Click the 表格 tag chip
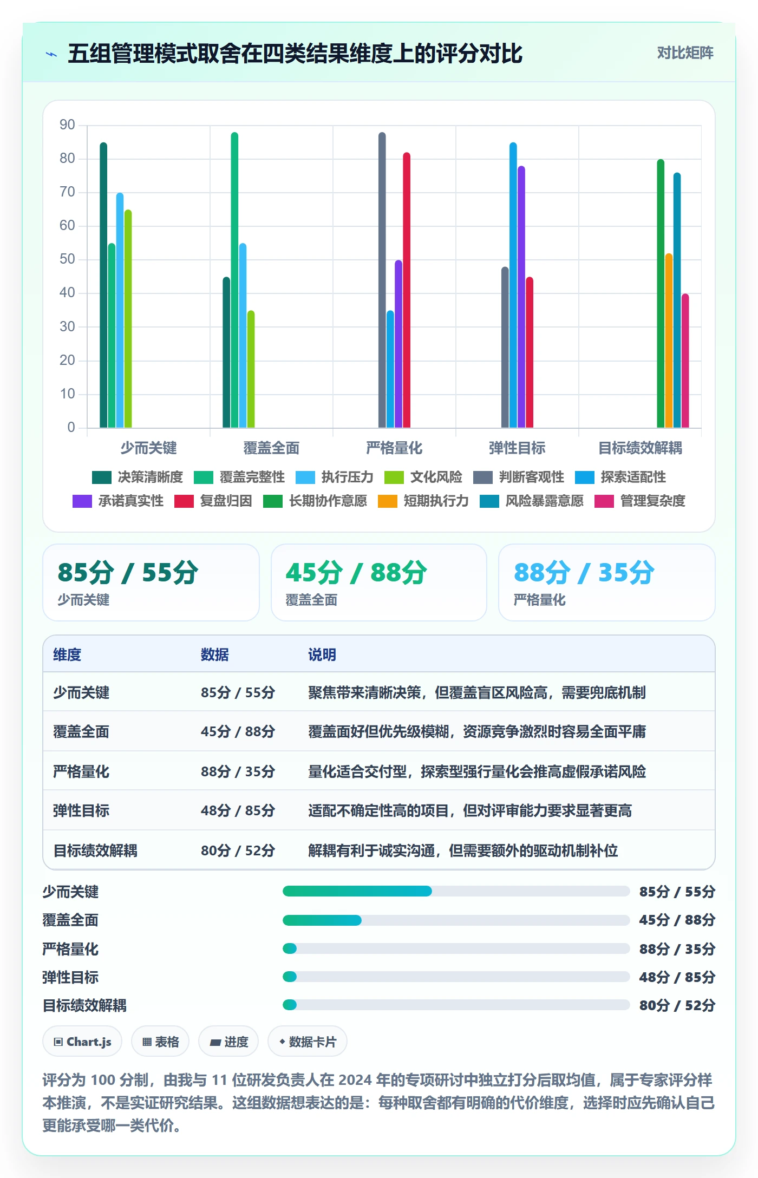Viewport: 758px width, 1178px height. (160, 1042)
